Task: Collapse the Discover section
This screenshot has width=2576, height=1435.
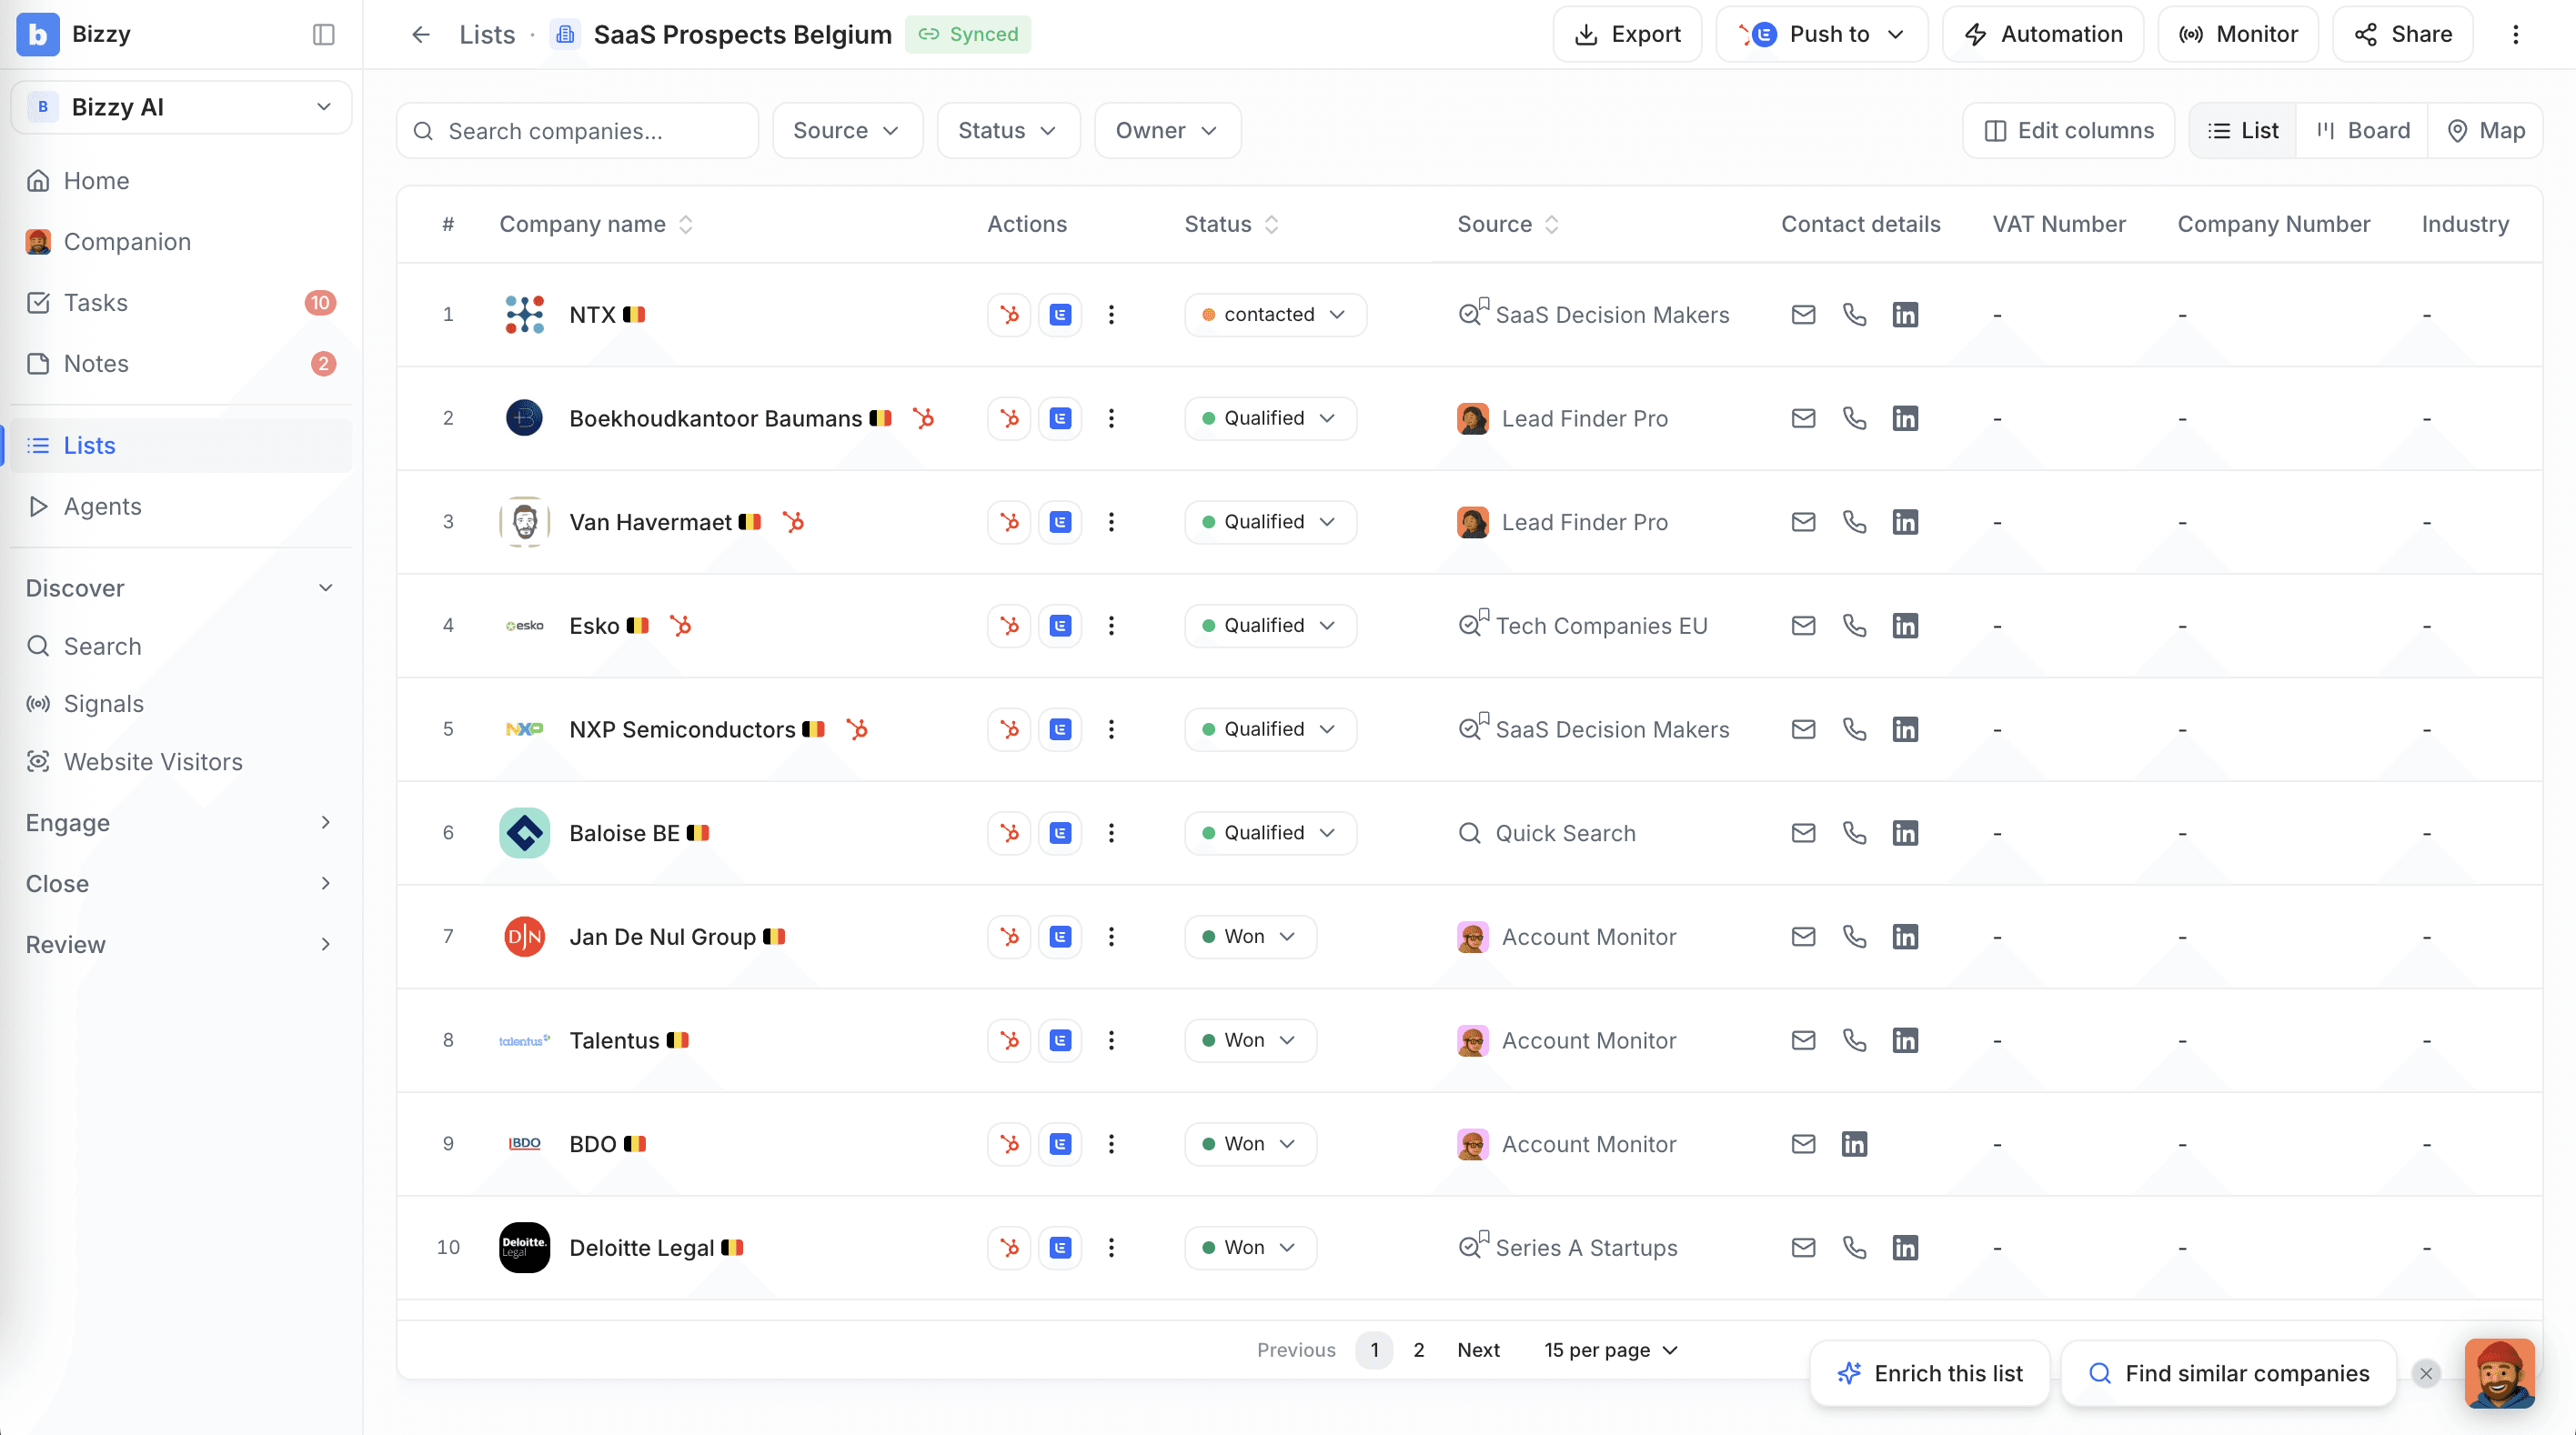Action: tap(181, 588)
